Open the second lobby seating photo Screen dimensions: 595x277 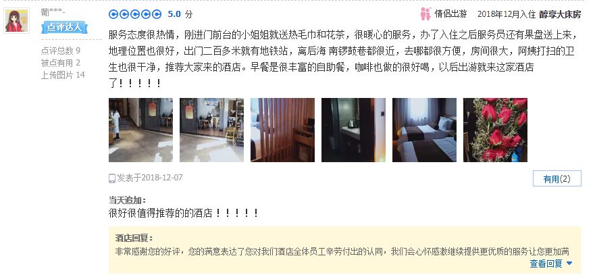[212, 130]
